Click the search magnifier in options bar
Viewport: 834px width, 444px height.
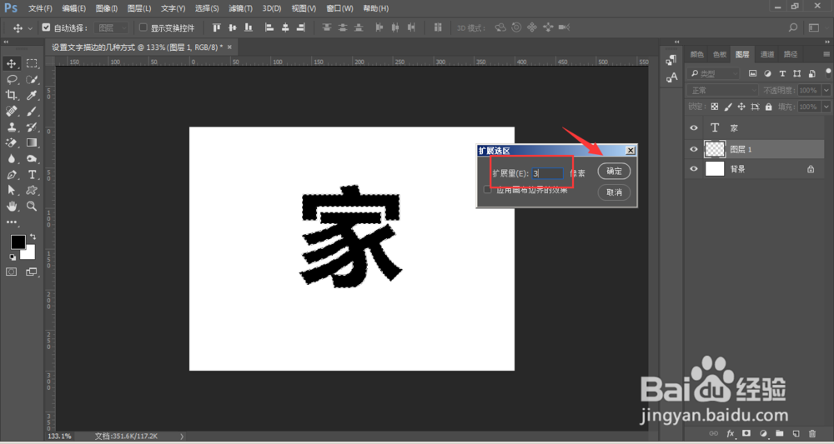[x=793, y=27]
